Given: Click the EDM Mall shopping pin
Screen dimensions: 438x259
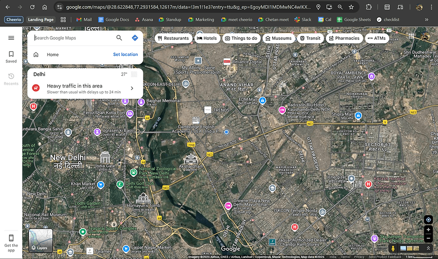Looking at the screenshot, I should pyautogui.click(x=262, y=100).
